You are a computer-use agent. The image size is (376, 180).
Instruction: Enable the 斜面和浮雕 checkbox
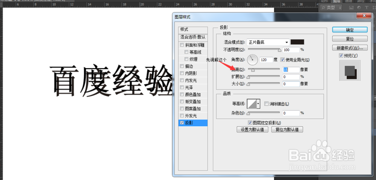(x=182, y=45)
